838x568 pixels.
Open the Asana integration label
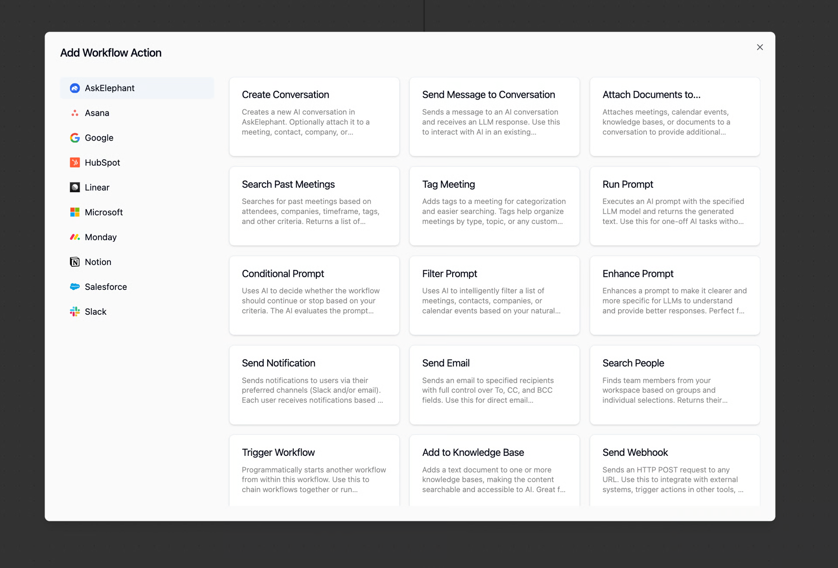[97, 113]
